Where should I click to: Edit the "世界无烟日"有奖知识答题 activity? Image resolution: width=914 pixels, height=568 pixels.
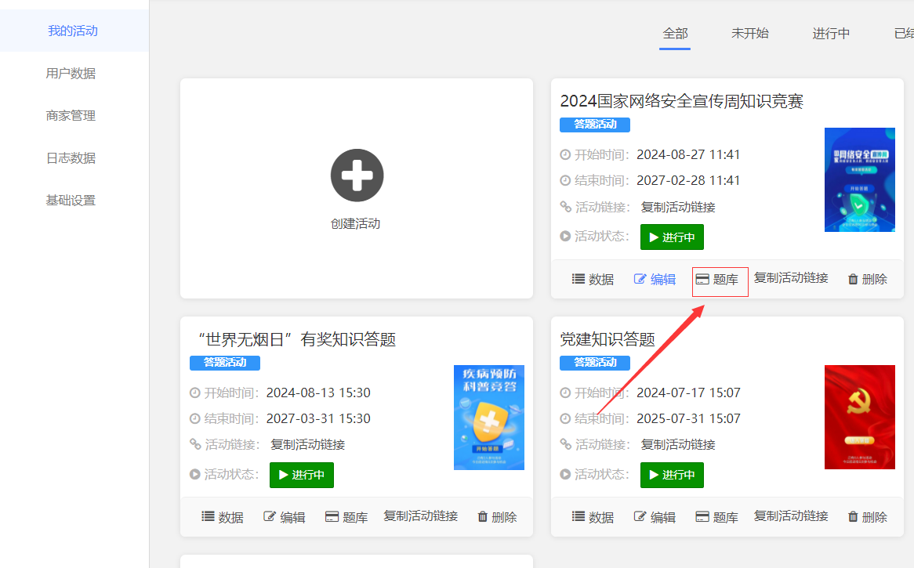tap(285, 517)
